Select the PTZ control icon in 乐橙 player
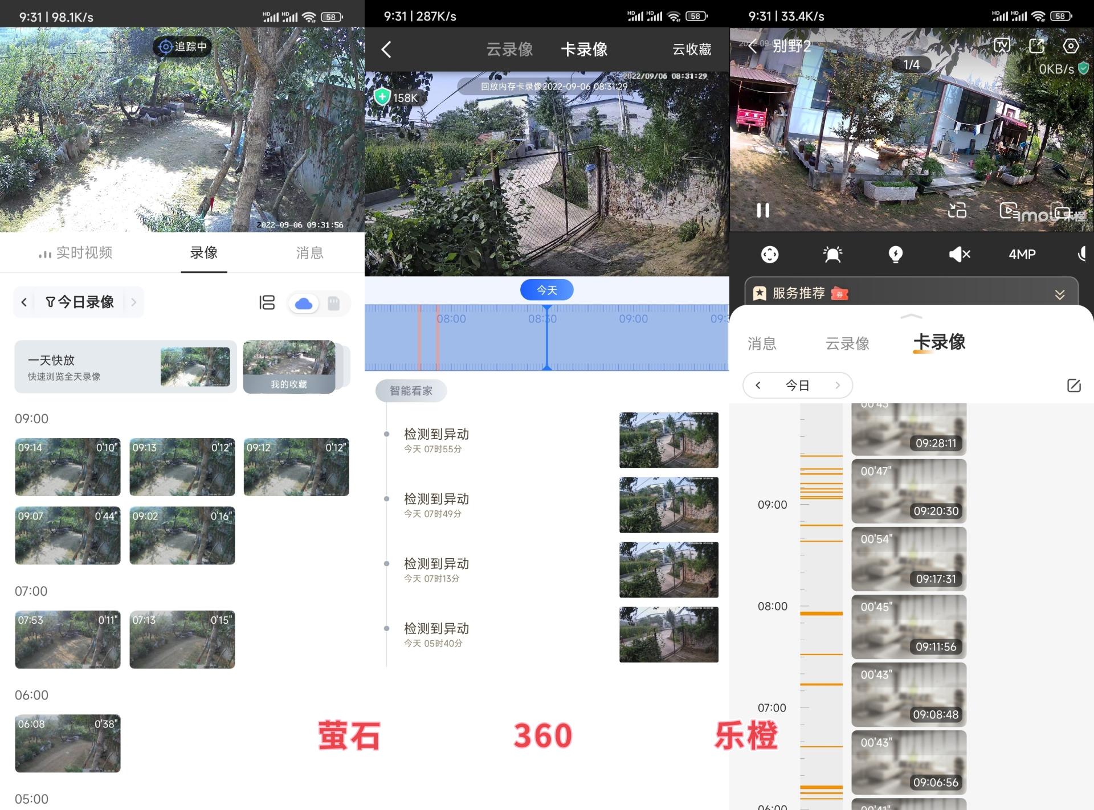The height and width of the screenshot is (810, 1094). tap(770, 255)
